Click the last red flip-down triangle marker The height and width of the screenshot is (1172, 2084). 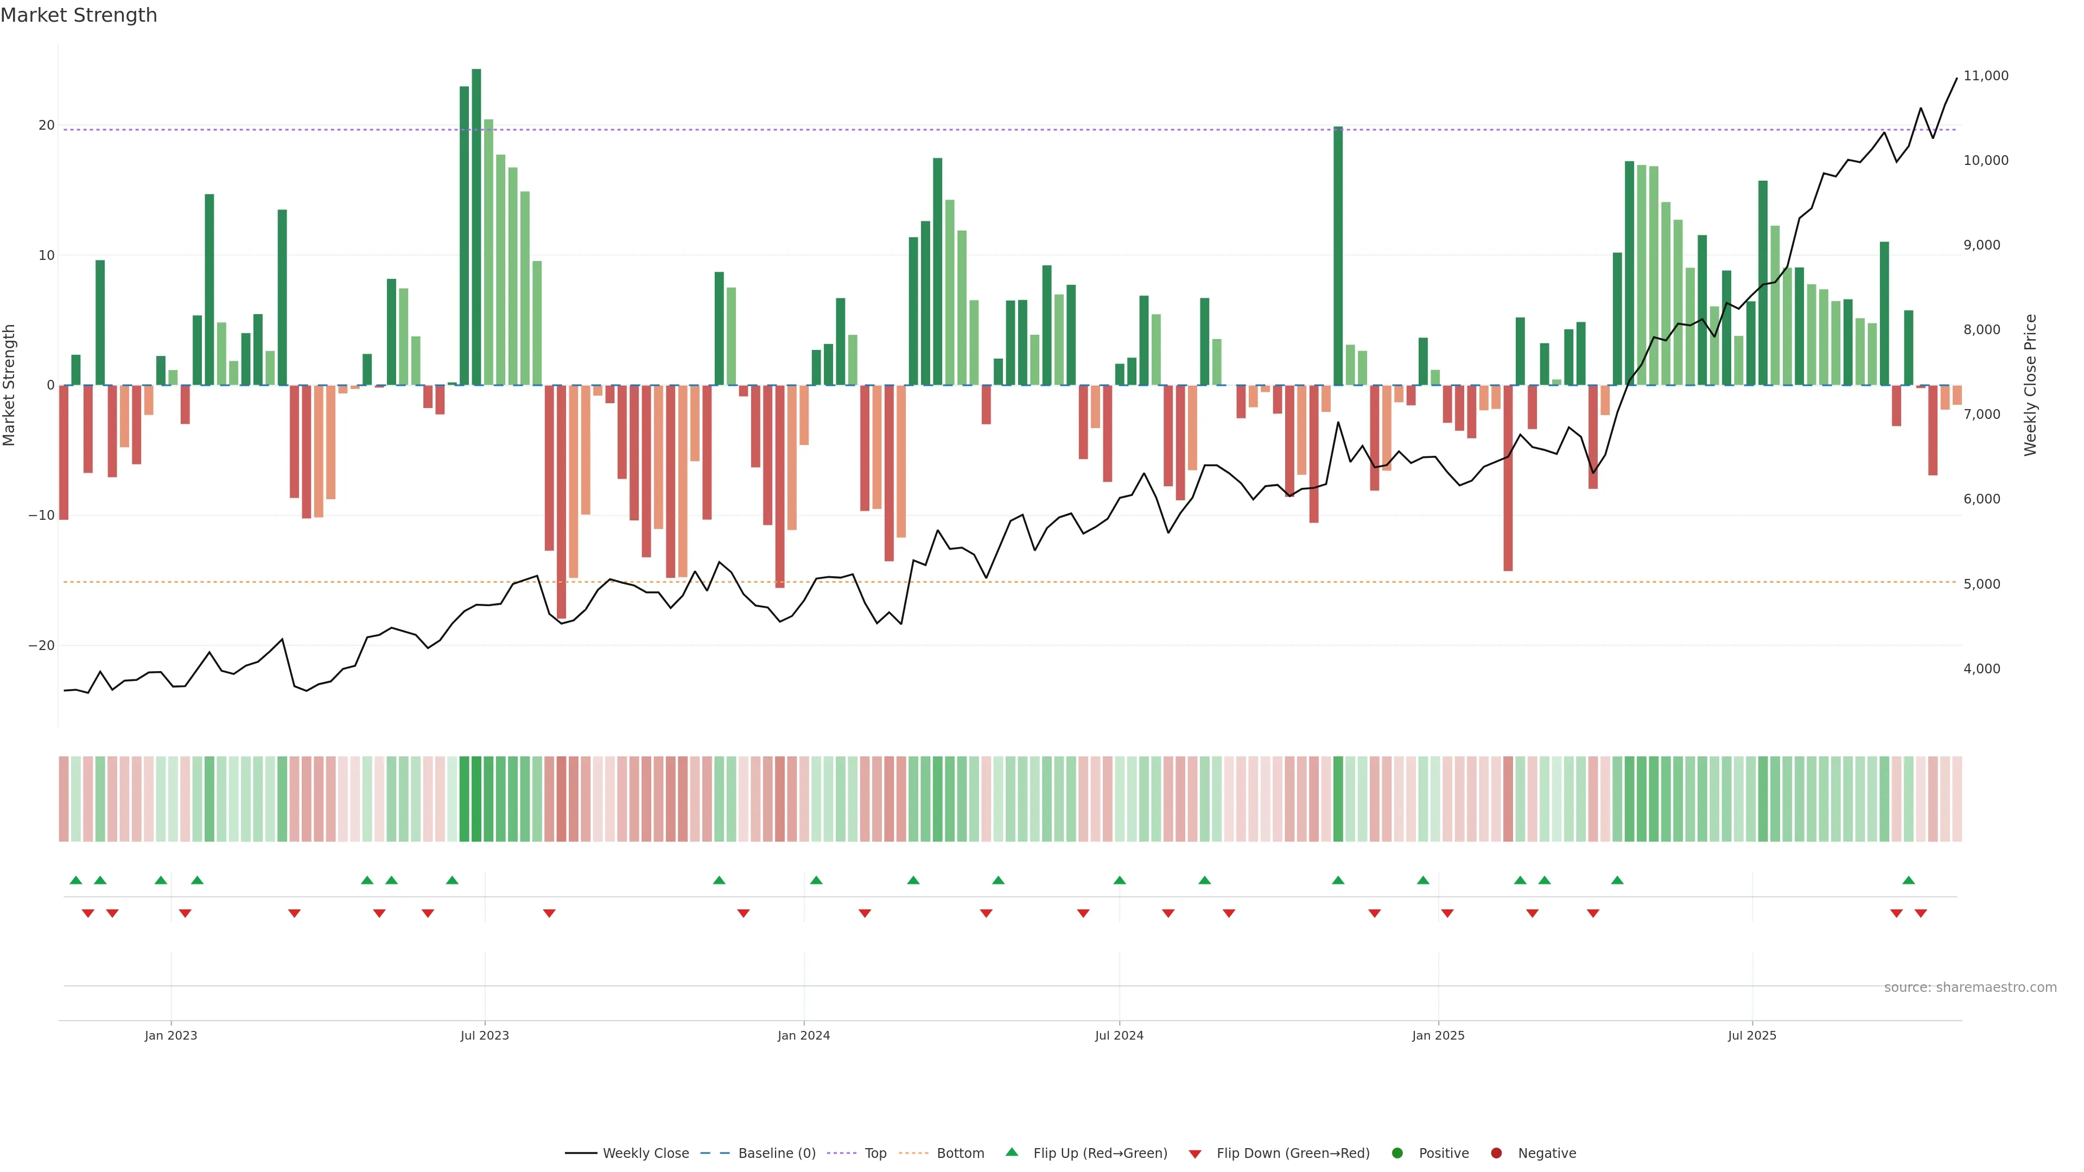click(x=1921, y=913)
